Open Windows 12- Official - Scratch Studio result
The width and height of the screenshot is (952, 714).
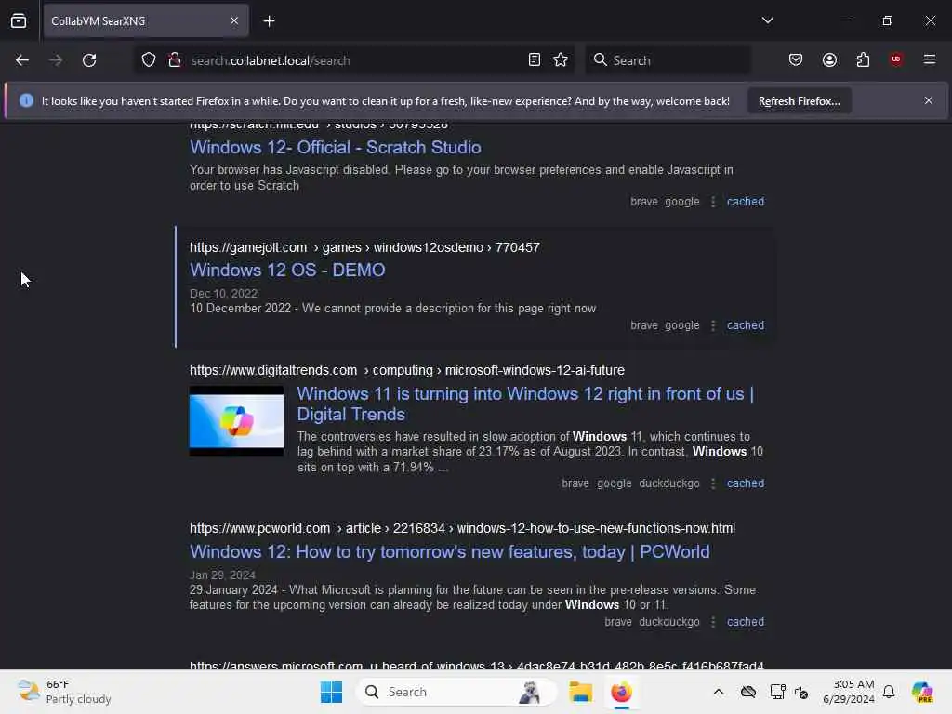[x=335, y=148]
